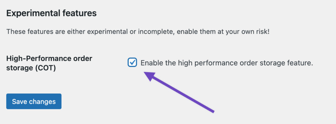336x124 pixels.
Task: Click the tail end of the purple arrow
Action: click(212, 111)
